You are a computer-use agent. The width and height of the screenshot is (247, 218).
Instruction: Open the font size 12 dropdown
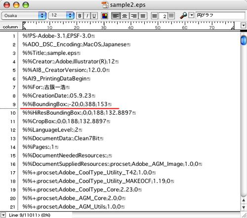(x=61, y=16)
